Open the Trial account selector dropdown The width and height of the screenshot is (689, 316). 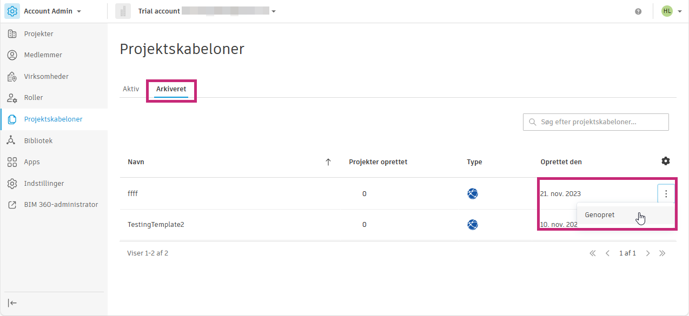coord(274,11)
